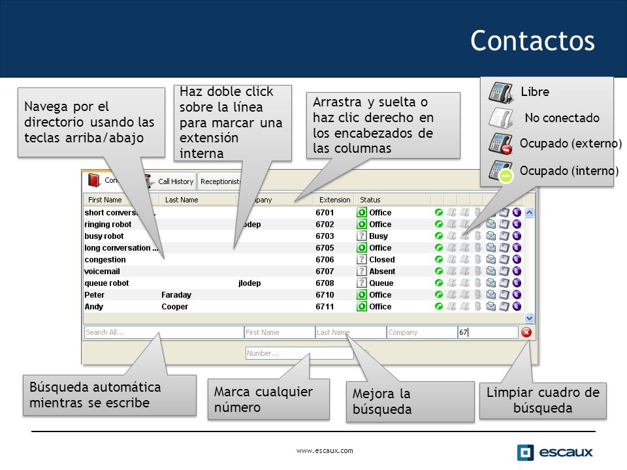627x470 pixels.
Task: Click the grey mobile phone icon for extension 6705
Action: click(478, 248)
